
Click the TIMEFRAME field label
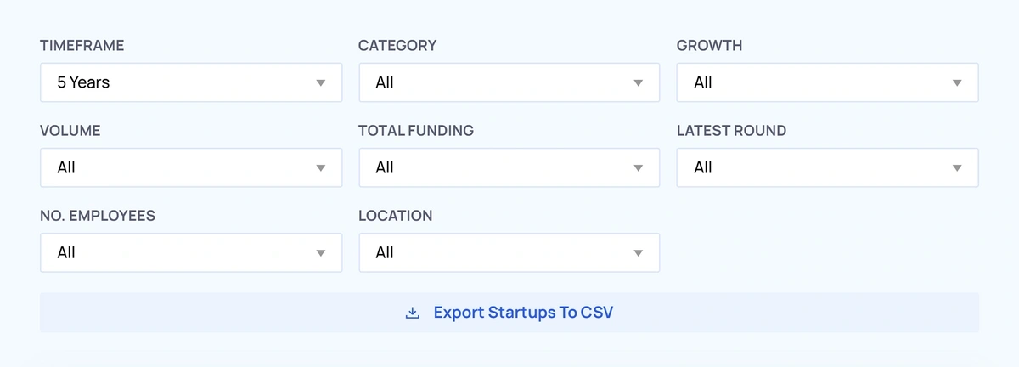tap(82, 46)
